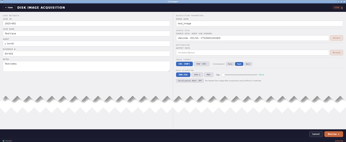Image resolution: width=346 pixels, height=142 pixels.
Task: Click the 'None' segment value label
Action: (261, 74)
